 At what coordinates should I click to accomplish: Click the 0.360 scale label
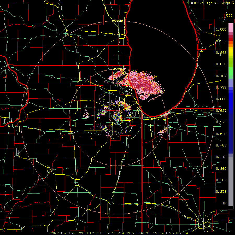[x=221, y=169]
